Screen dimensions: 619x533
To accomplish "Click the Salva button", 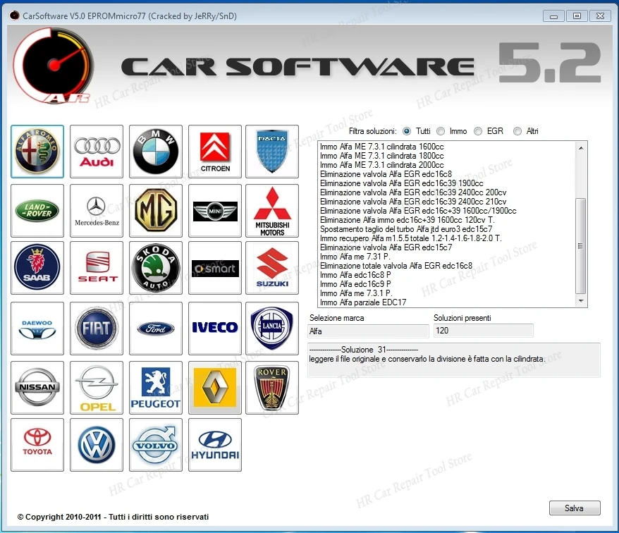I will pyautogui.click(x=574, y=508).
